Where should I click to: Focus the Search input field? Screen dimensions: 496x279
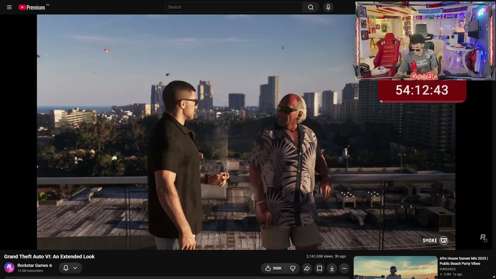(x=234, y=7)
